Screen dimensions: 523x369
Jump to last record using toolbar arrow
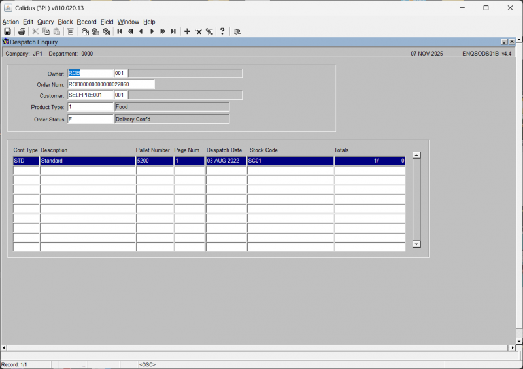(173, 31)
